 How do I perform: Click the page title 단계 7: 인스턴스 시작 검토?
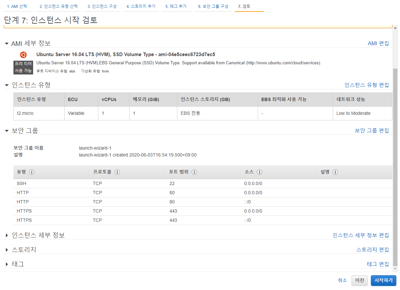point(51,20)
